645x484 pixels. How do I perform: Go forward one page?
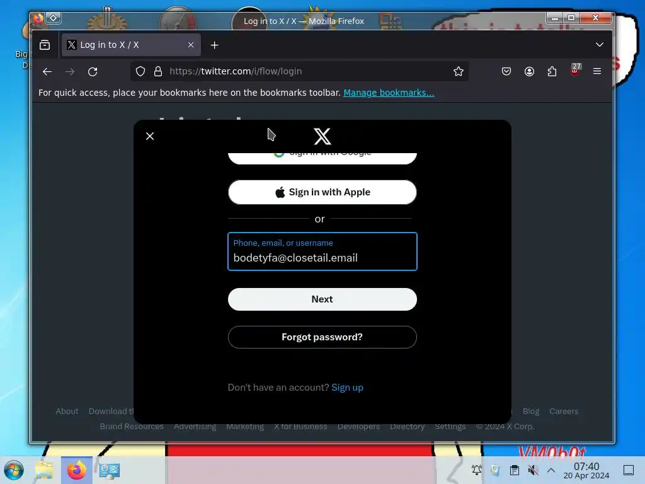[70, 72]
